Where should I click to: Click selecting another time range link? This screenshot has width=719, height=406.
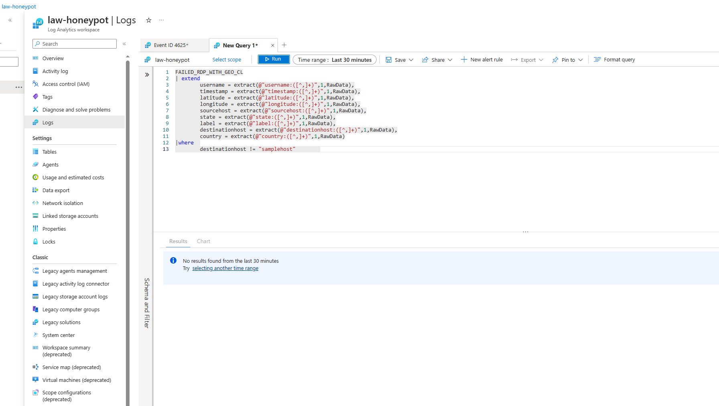225,268
